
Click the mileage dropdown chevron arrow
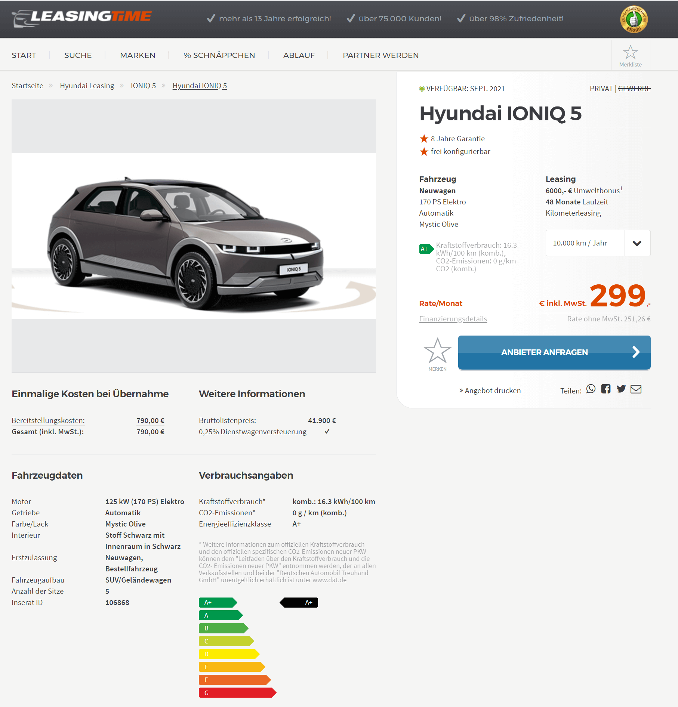point(637,243)
